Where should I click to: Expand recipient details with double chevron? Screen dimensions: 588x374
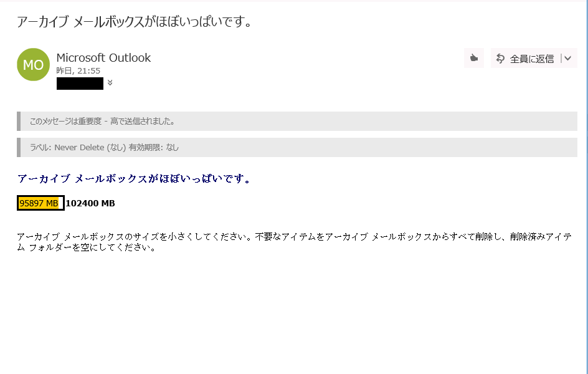110,82
